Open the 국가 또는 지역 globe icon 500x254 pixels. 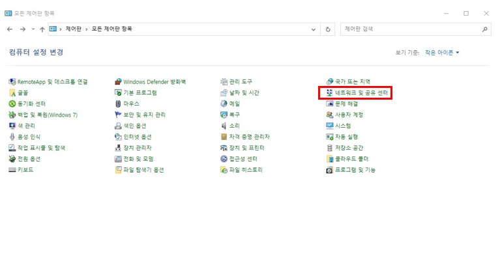point(330,82)
